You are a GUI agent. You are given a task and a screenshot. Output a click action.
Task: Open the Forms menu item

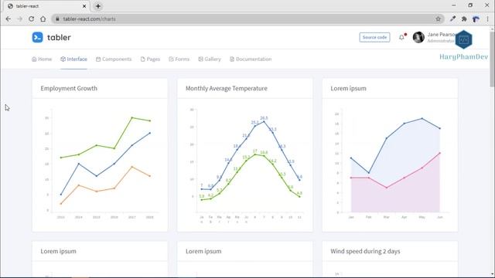(179, 59)
